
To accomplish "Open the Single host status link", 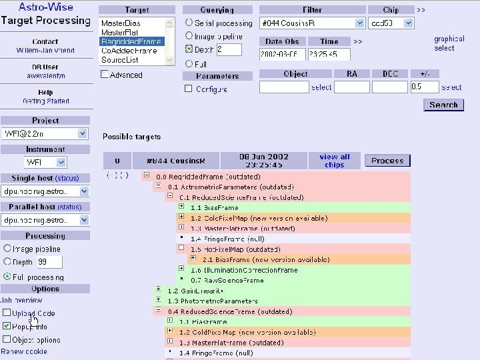I will pos(67,178).
